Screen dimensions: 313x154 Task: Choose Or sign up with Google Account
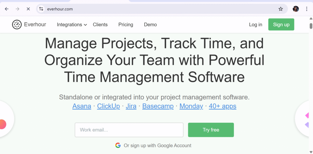point(153,145)
